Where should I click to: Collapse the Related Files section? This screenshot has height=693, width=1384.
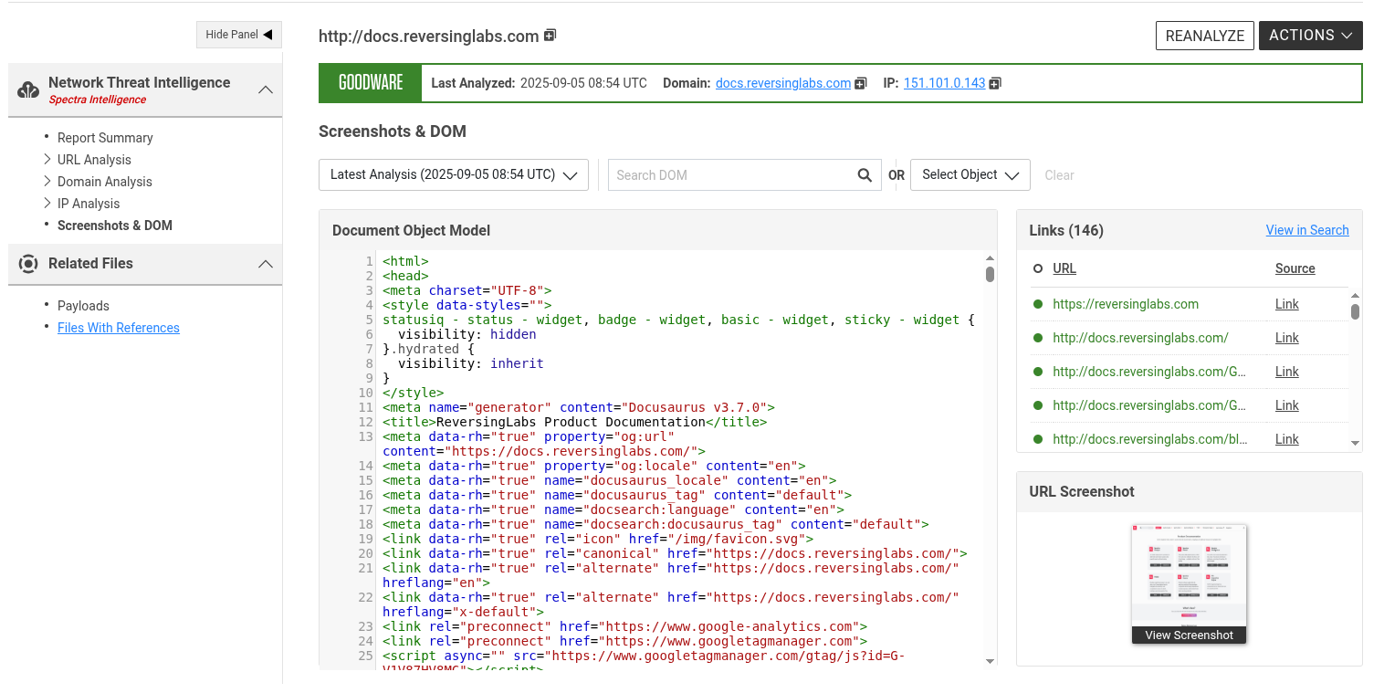click(265, 264)
